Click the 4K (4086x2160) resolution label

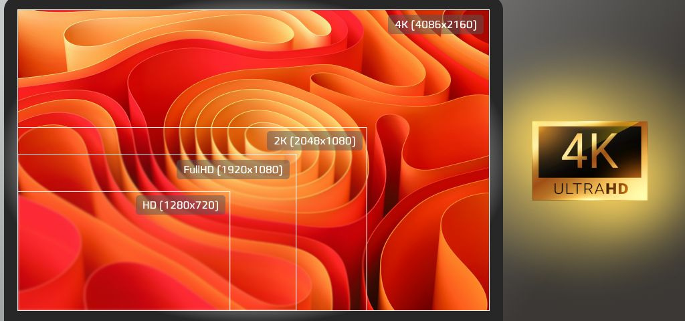pyautogui.click(x=435, y=25)
